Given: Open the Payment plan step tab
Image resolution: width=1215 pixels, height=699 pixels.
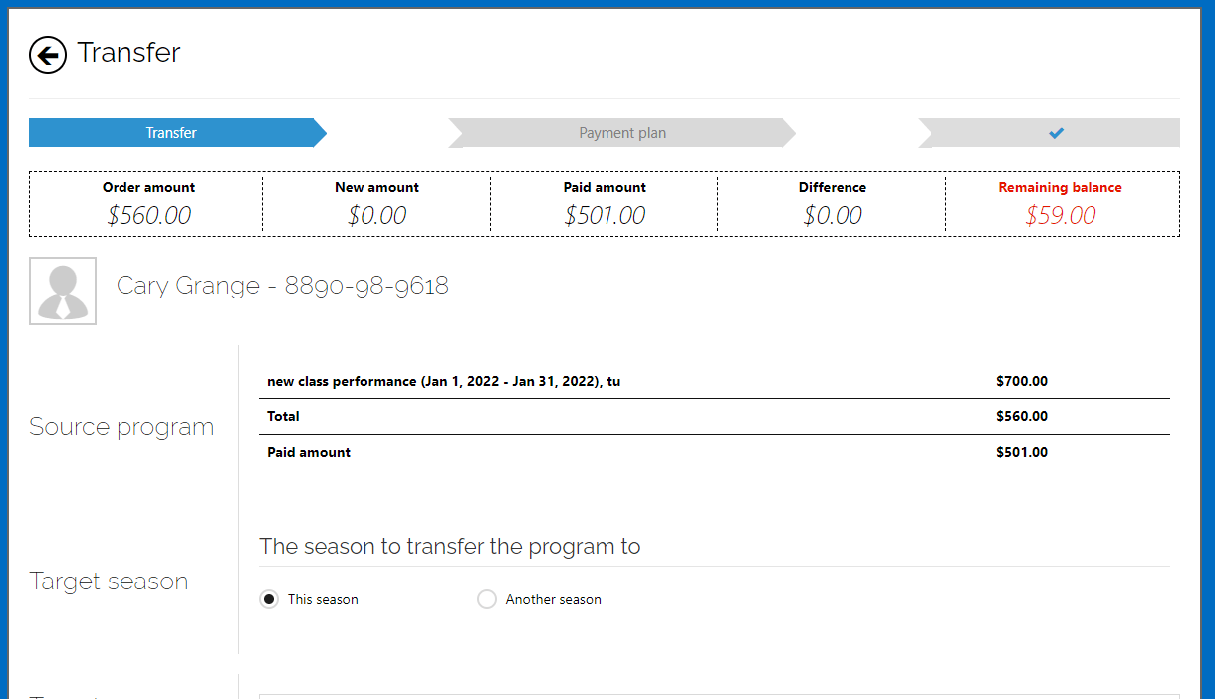Looking at the screenshot, I should (622, 133).
